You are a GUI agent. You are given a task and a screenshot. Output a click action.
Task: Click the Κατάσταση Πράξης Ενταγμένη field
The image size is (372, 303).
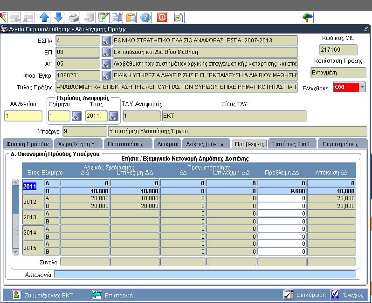(x=338, y=73)
